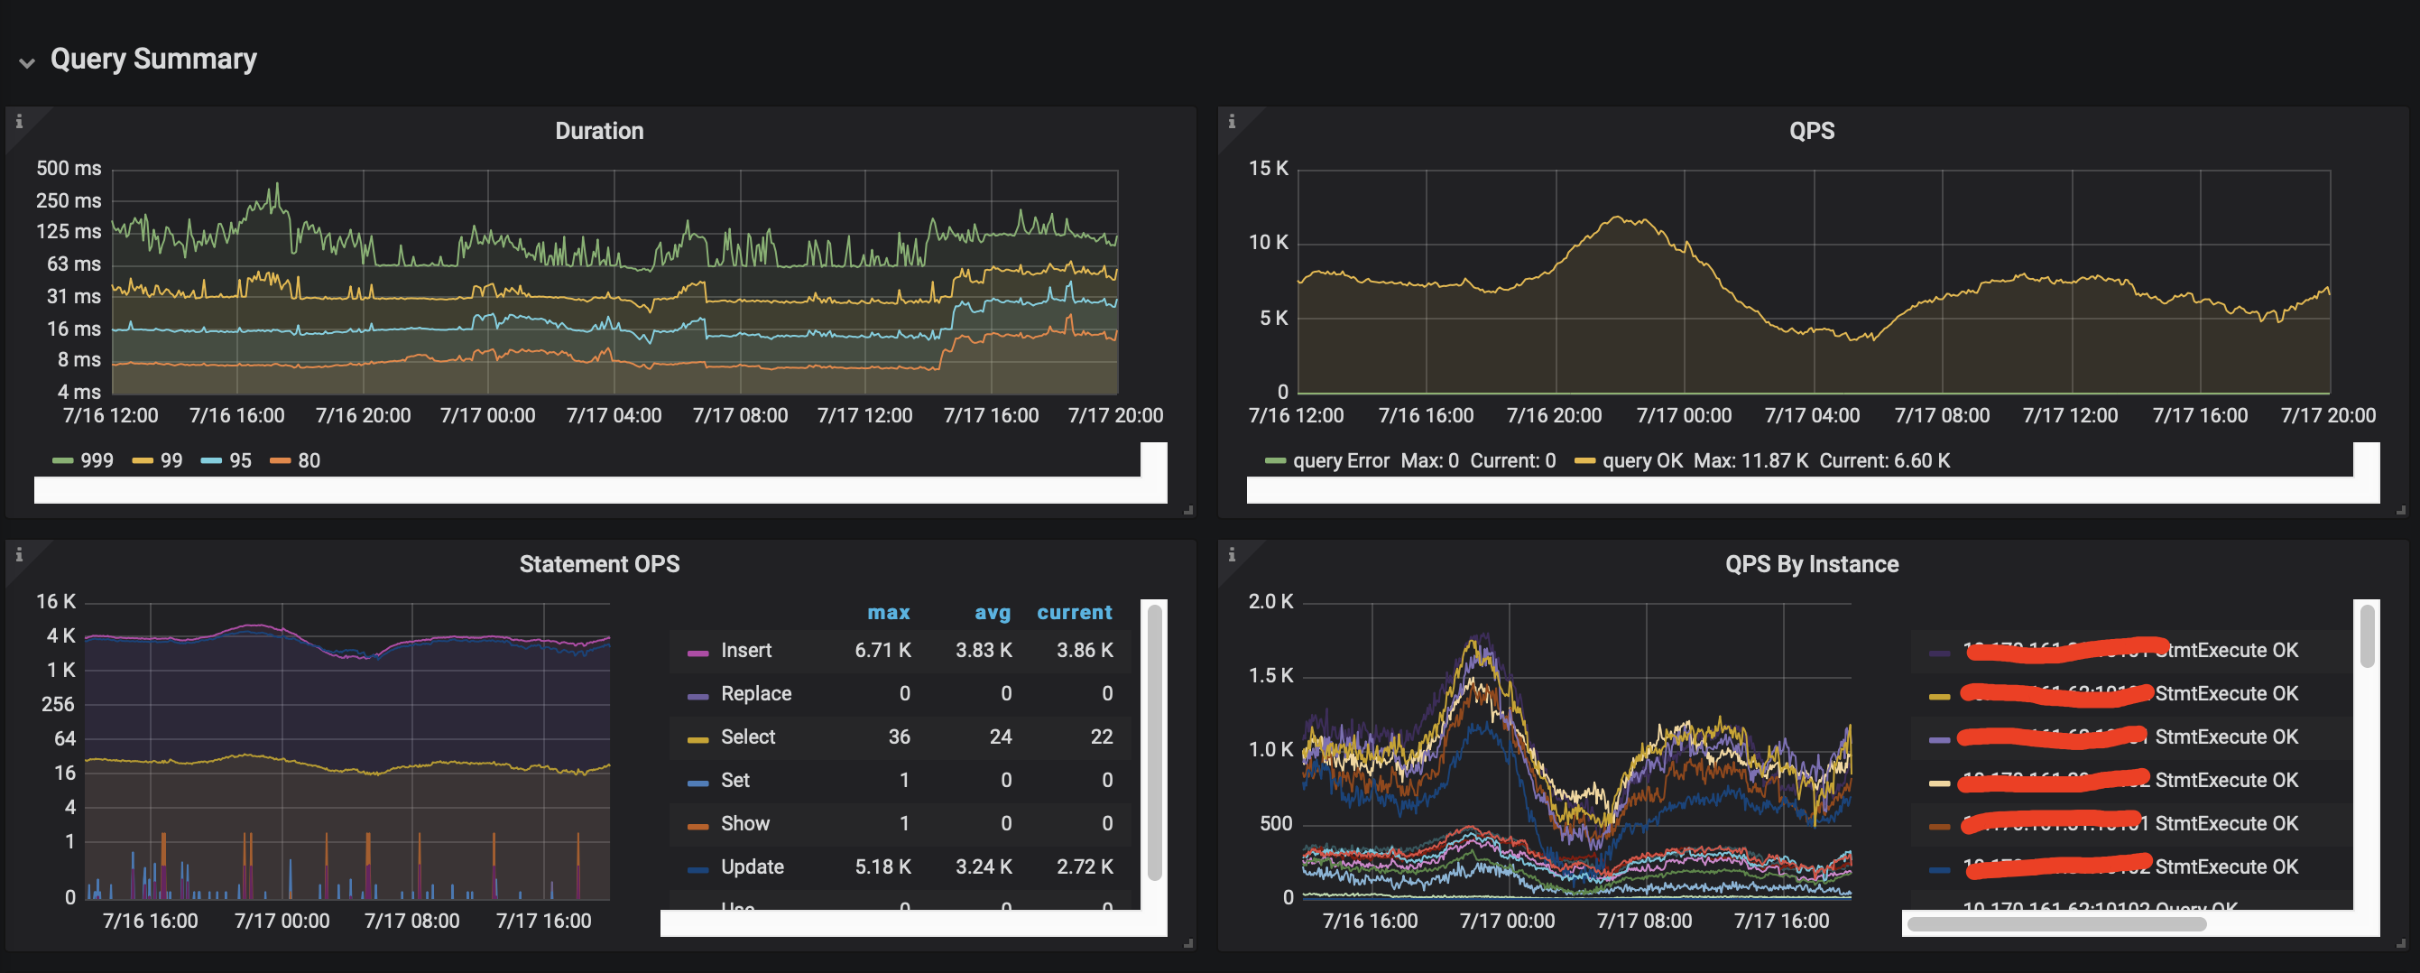
Task: Toggle the 95 series in Duration legend
Action: pyautogui.click(x=241, y=460)
